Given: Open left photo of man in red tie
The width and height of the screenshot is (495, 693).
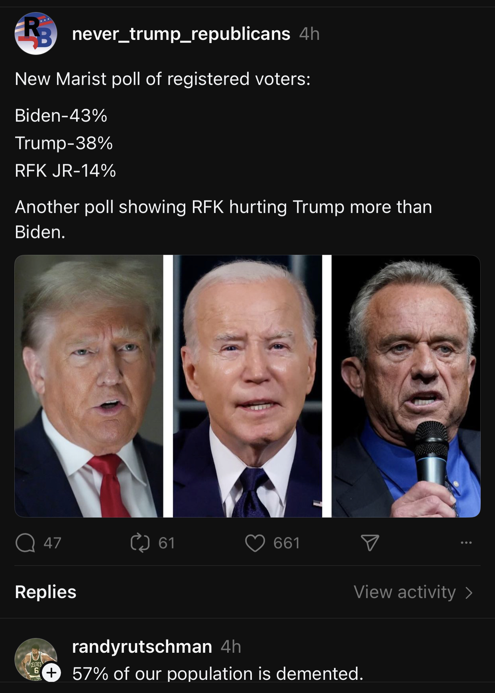Looking at the screenshot, I should pos(89,386).
